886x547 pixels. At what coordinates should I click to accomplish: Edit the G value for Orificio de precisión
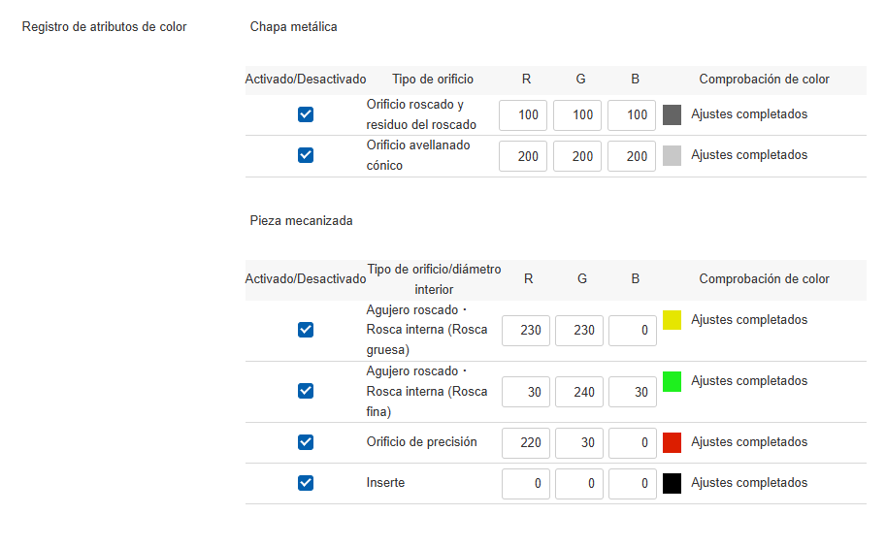[579, 443]
